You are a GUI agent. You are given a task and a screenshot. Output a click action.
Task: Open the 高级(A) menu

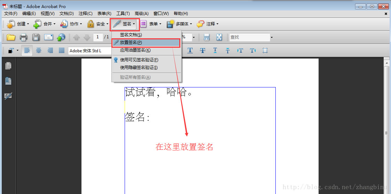[142, 14]
